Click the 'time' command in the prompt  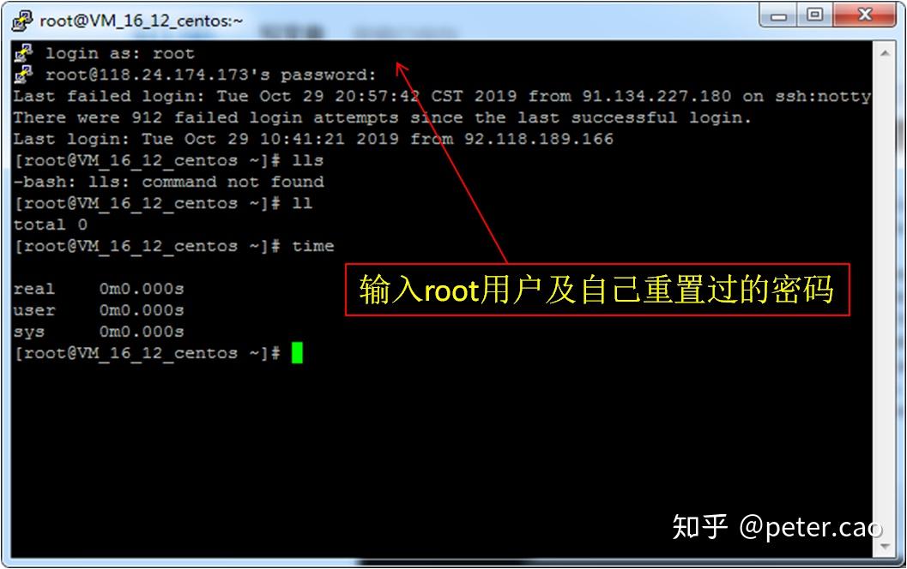313,246
